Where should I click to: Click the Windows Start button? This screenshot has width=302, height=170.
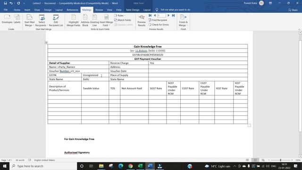pos(5,166)
